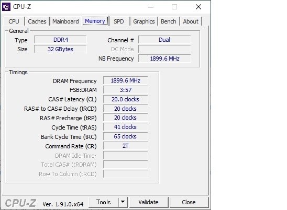Click the RAS# to CAS# Delay label
Screen dimensions: 287x210
click(x=60, y=109)
